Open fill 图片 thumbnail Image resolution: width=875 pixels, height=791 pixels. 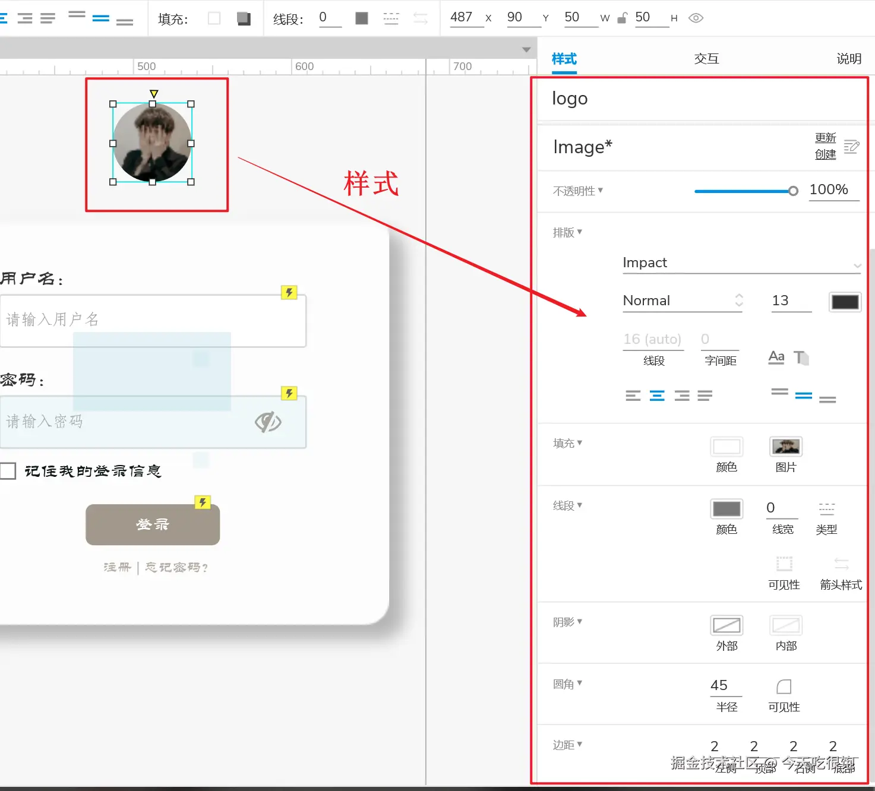786,447
